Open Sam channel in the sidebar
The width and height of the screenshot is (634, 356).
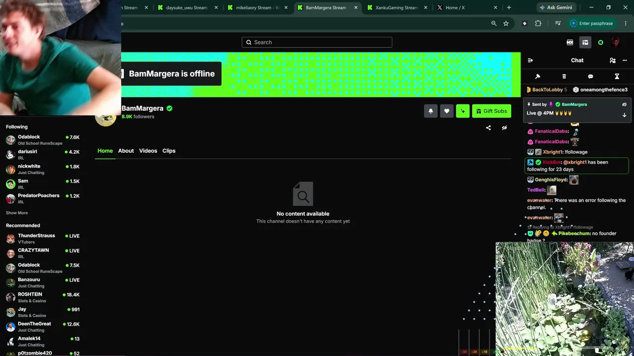point(43,183)
